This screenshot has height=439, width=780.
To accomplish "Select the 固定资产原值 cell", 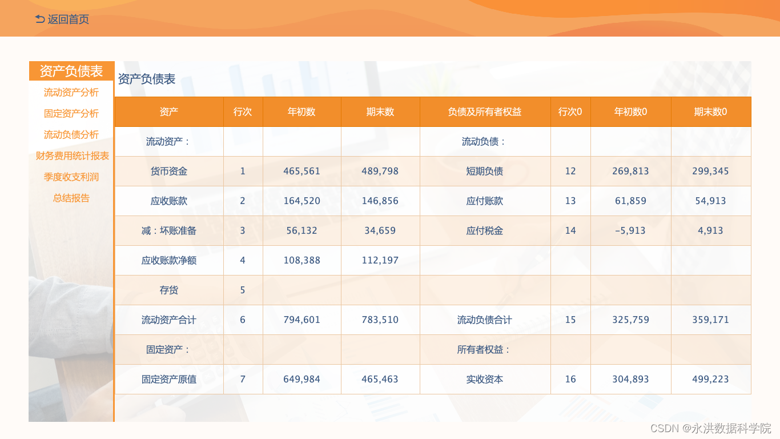I will (x=169, y=379).
